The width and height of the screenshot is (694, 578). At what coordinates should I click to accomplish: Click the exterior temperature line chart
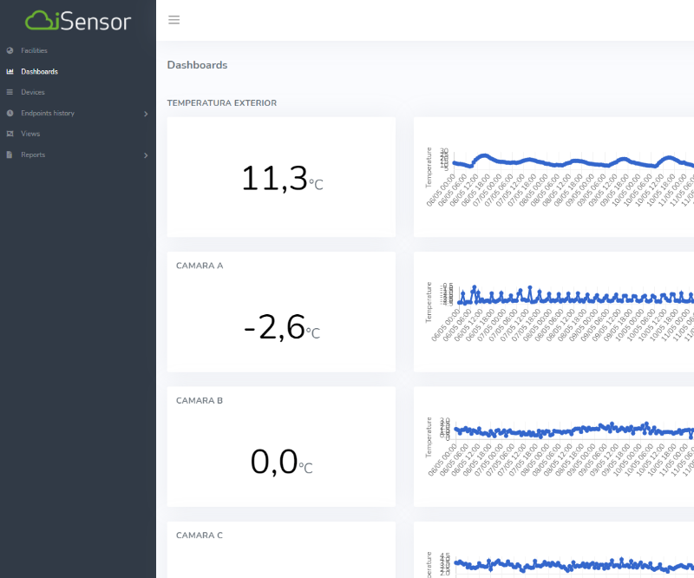[559, 177]
